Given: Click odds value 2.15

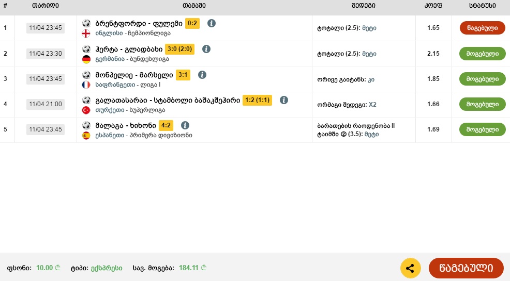Looking at the screenshot, I should [x=433, y=54].
